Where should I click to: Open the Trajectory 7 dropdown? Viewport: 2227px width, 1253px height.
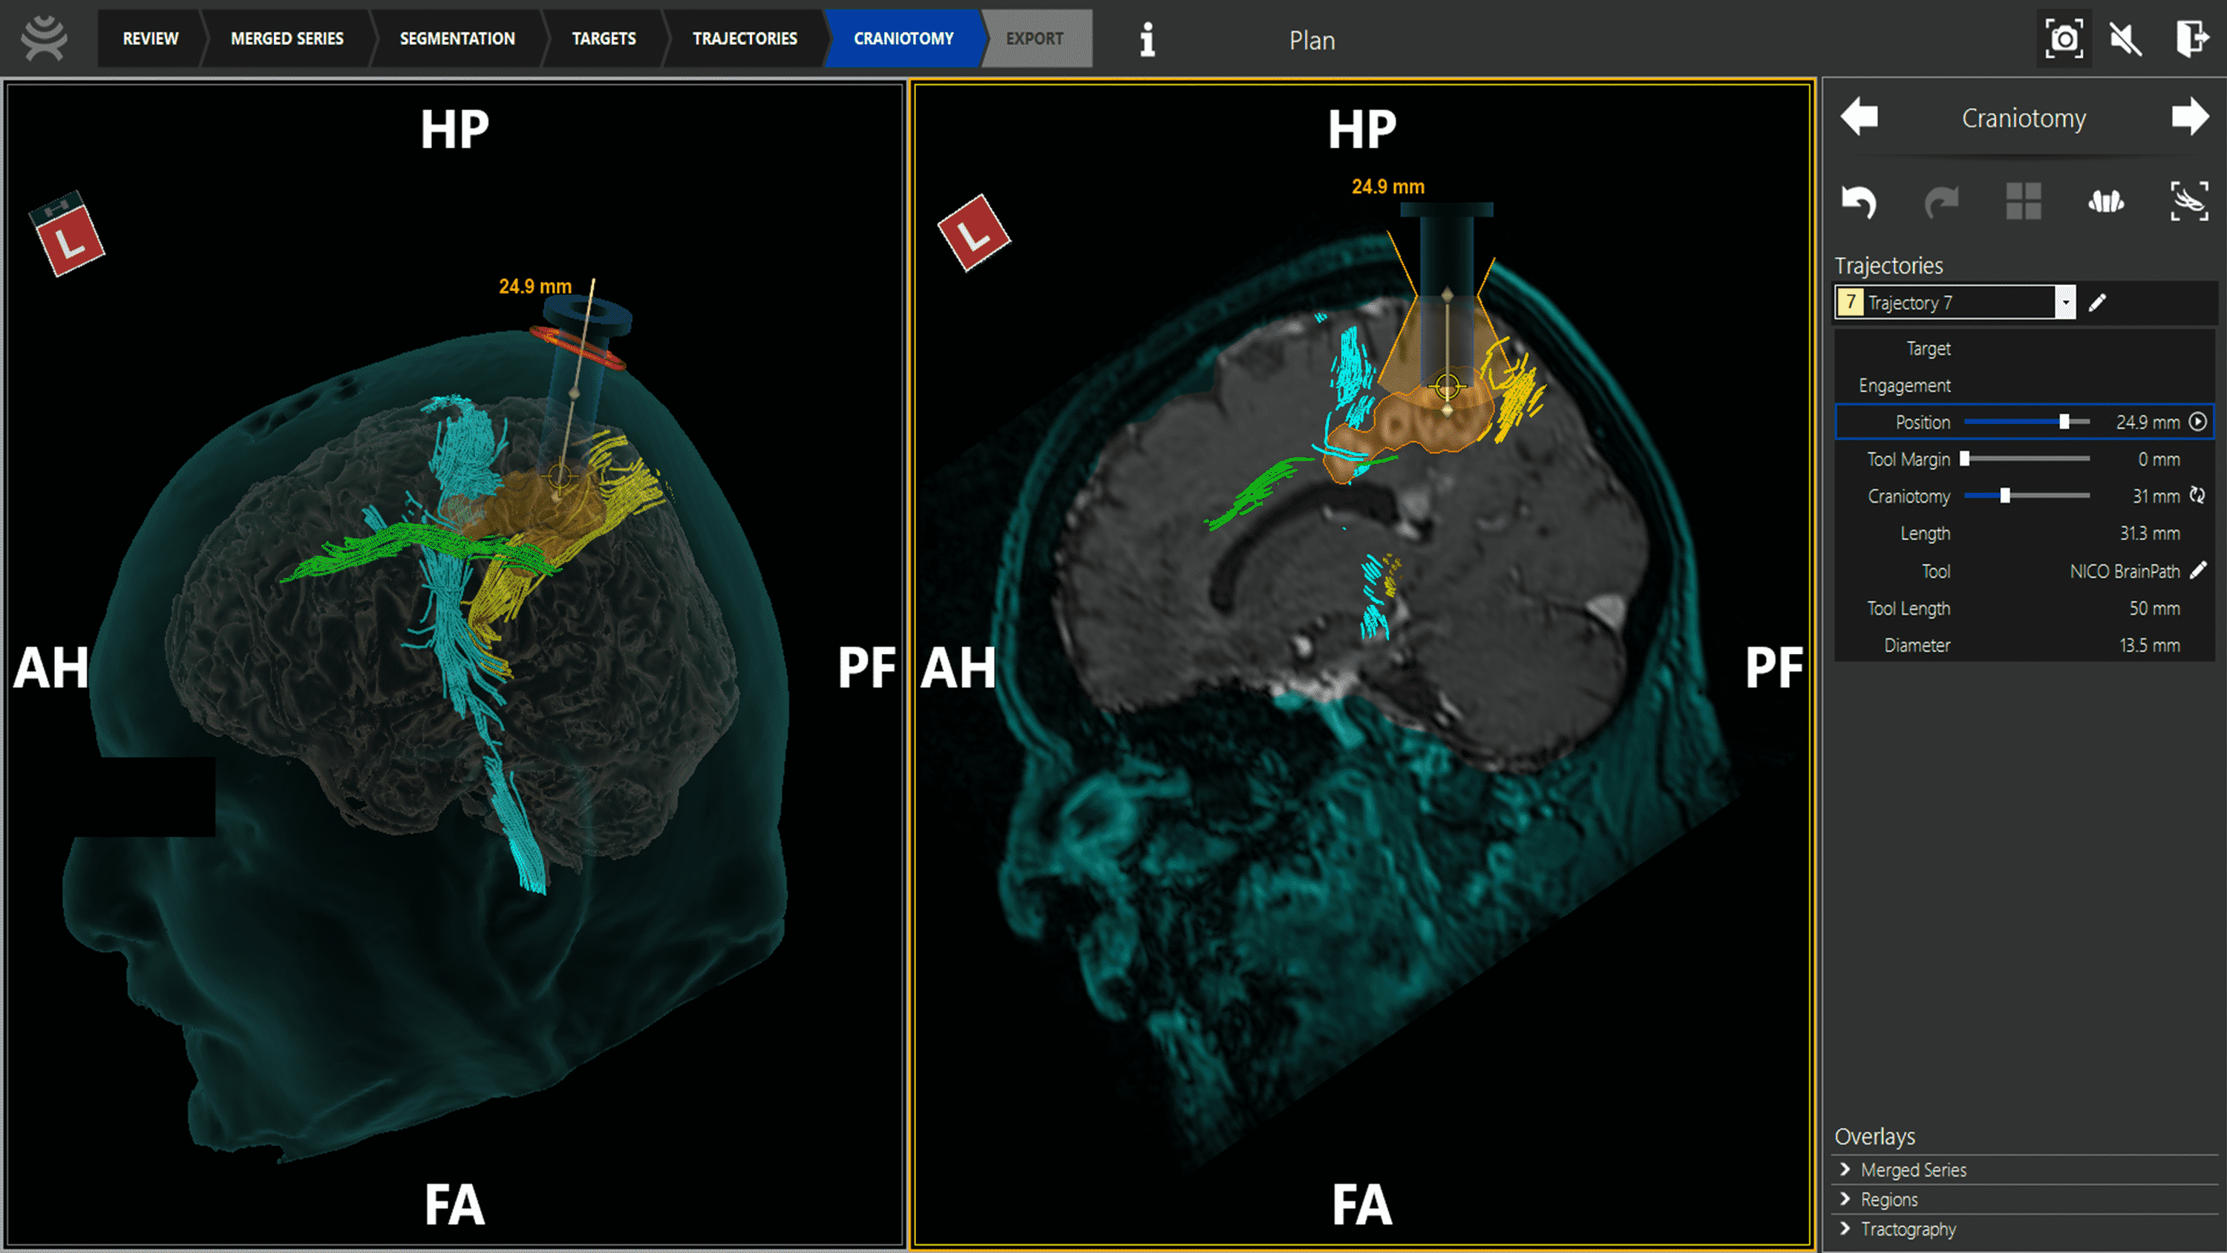2066,302
